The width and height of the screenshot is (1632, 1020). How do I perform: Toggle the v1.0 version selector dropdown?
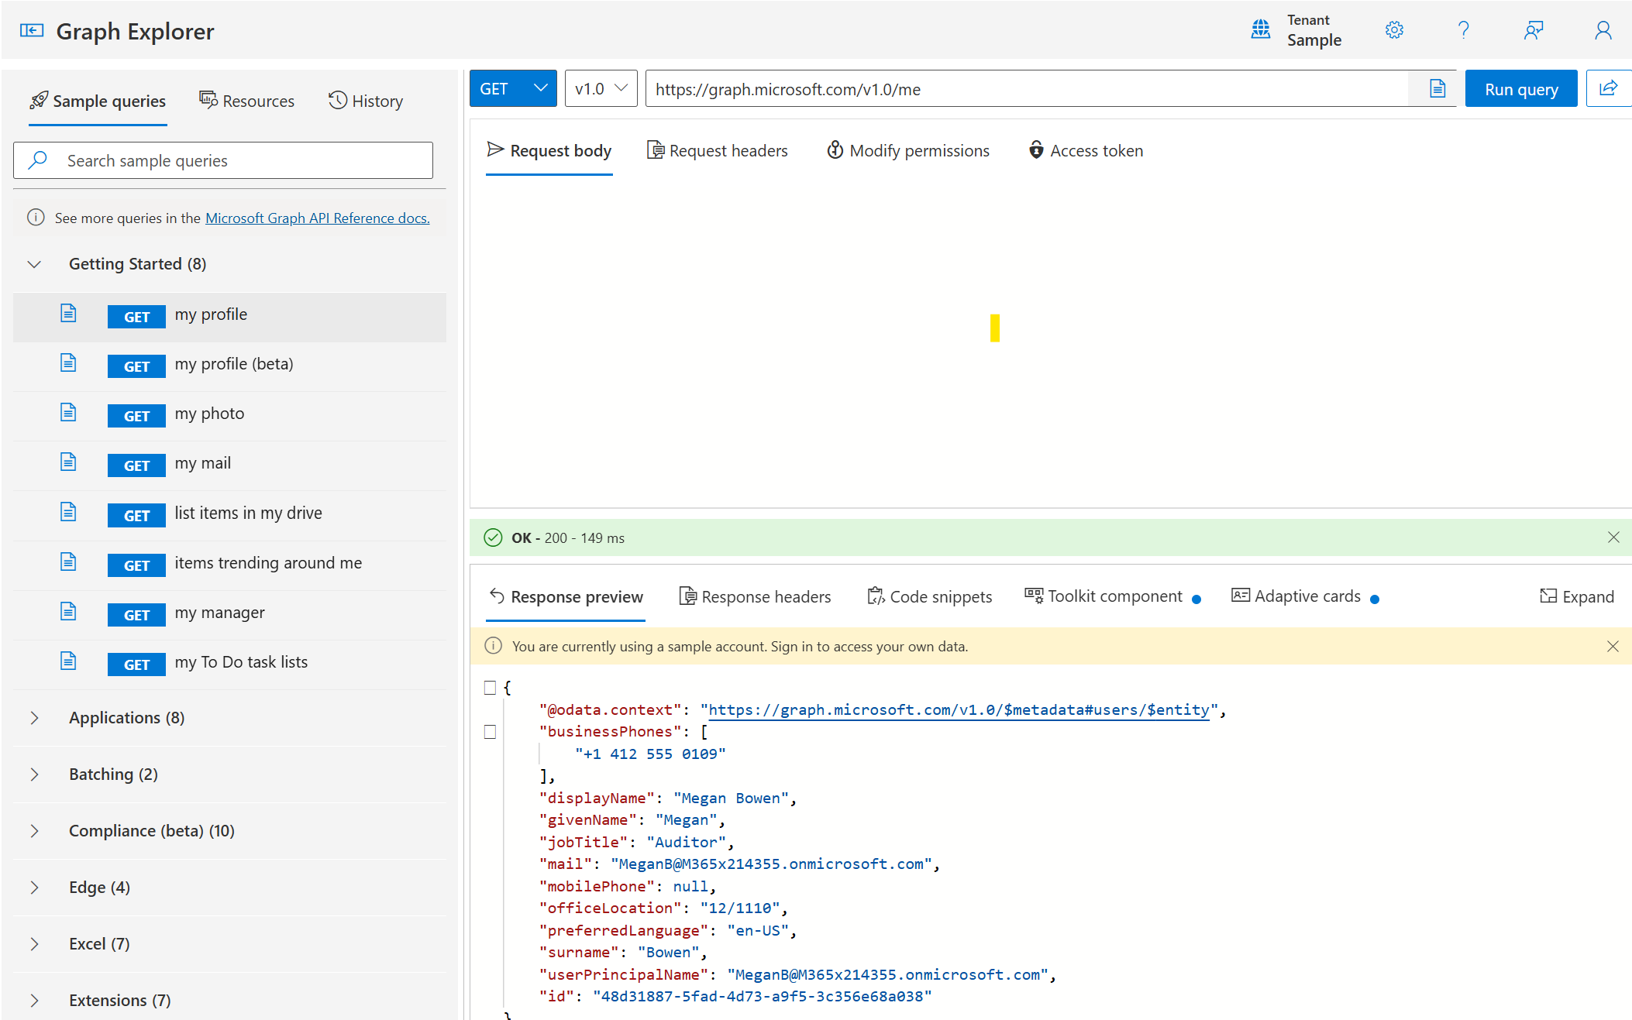click(600, 88)
